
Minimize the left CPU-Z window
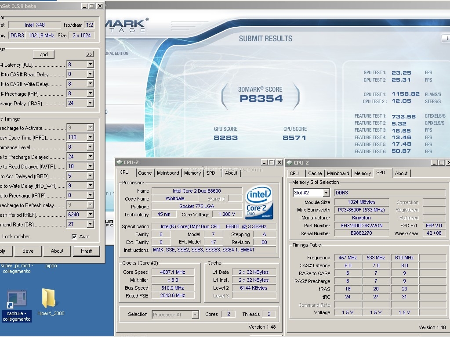(264, 162)
